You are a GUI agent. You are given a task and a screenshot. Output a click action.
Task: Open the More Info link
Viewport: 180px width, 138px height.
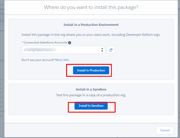[x=62, y=60]
